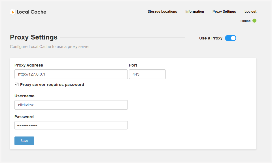This screenshot has height=163, width=272.
Task: Click the orange Local Cache logo icon
Action: (13, 12)
